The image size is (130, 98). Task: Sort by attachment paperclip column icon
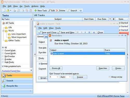tap(114, 19)
